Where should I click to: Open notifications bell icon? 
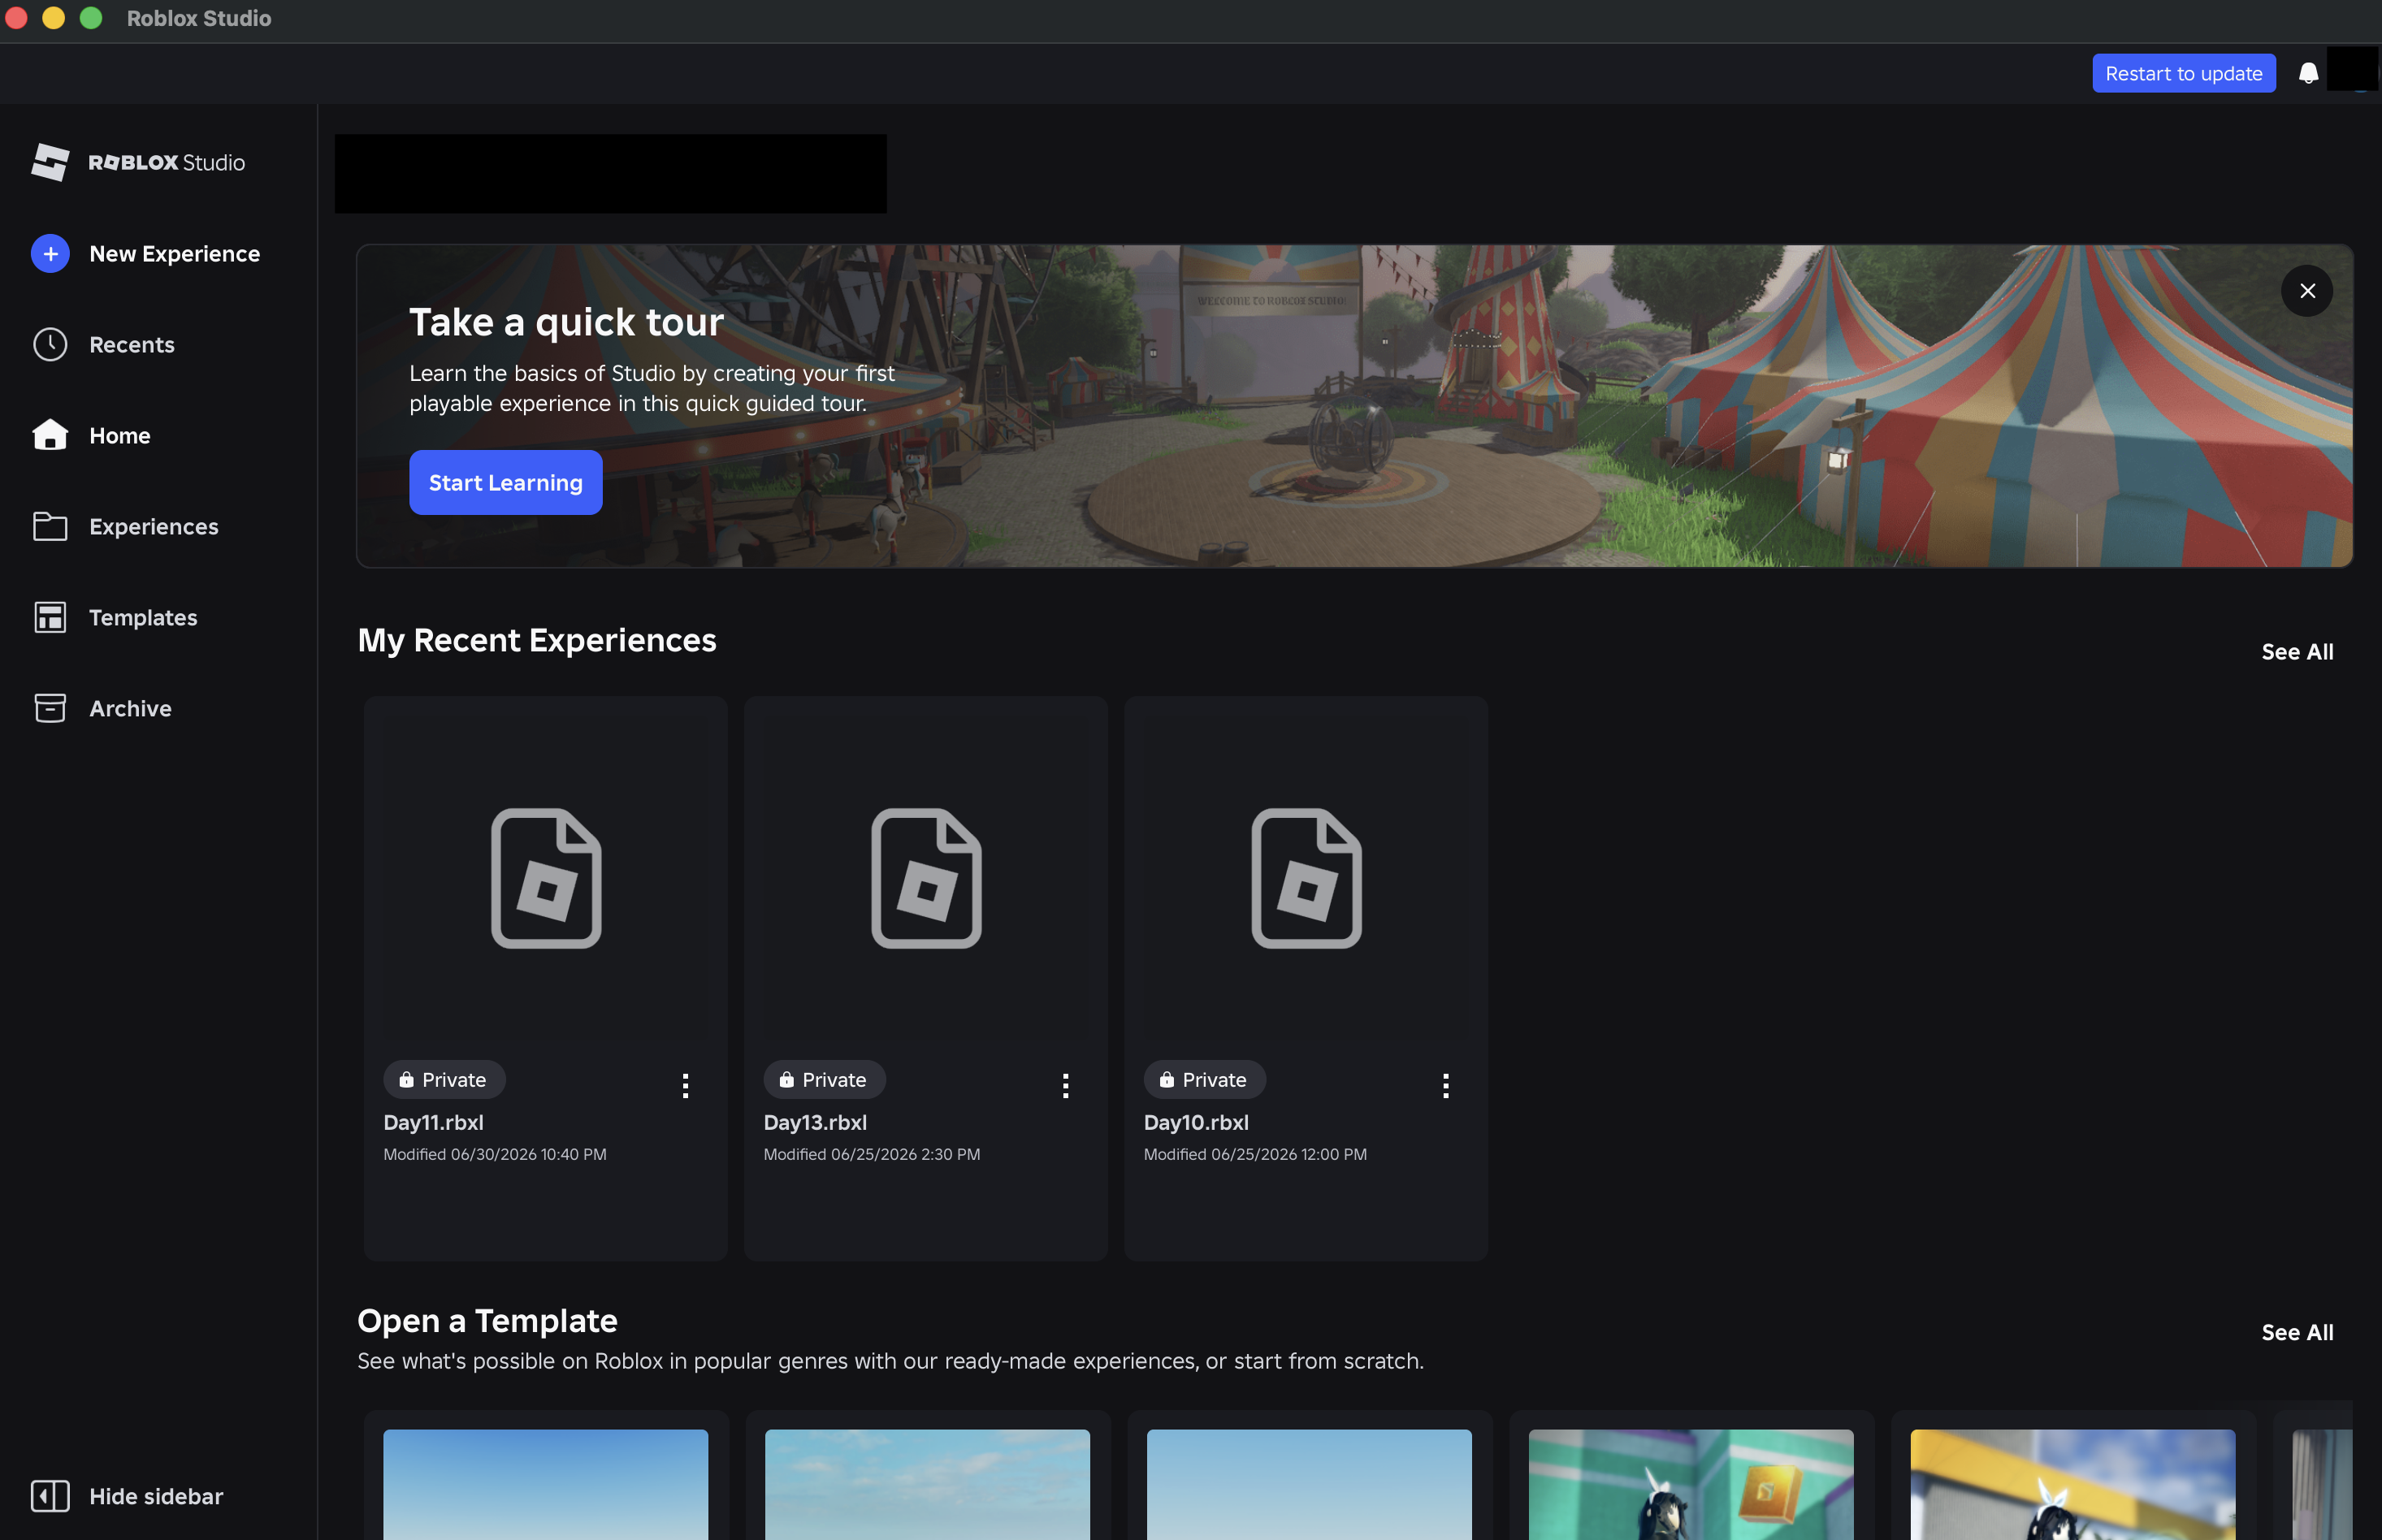point(2308,73)
